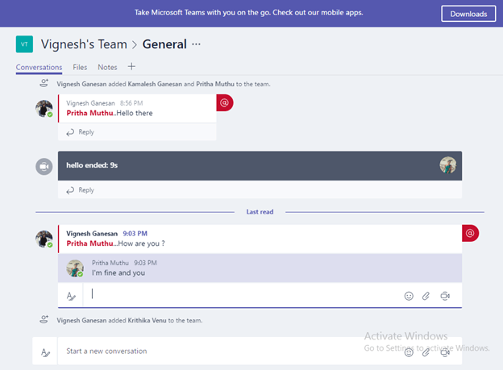Screen dimensions: 503x370
Task: Click the format icon beside Start a new conversation
Action: pos(46,352)
